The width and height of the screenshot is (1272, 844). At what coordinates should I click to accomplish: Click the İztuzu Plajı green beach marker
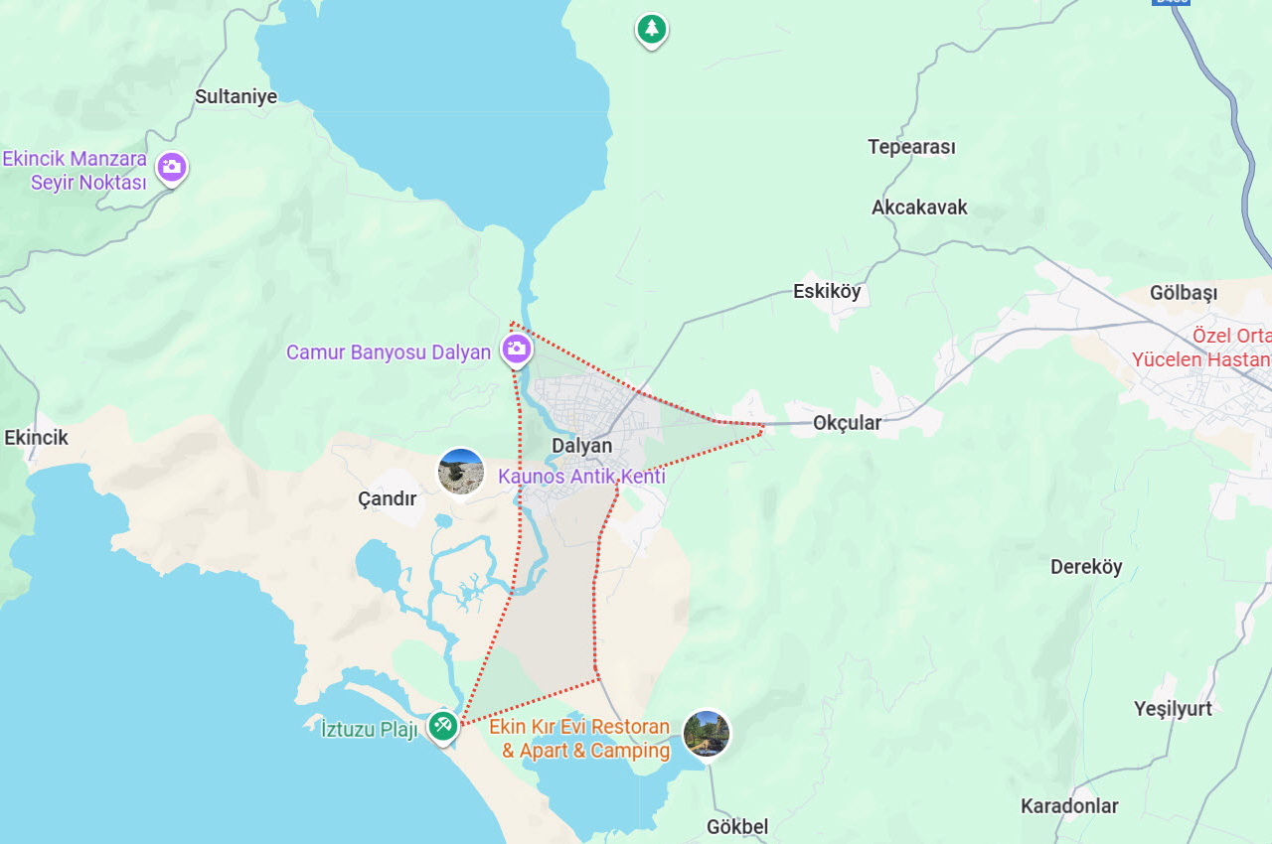(443, 727)
